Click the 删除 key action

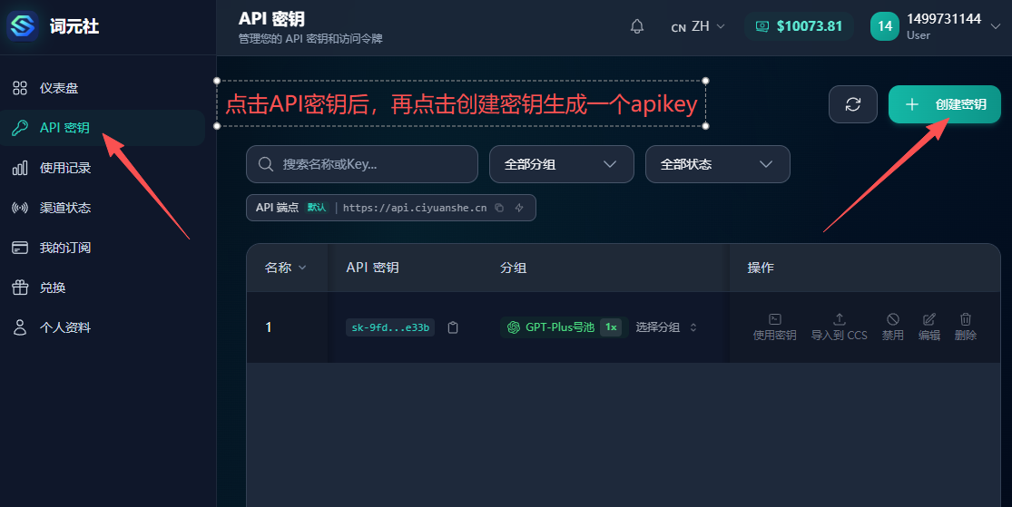pos(966,327)
